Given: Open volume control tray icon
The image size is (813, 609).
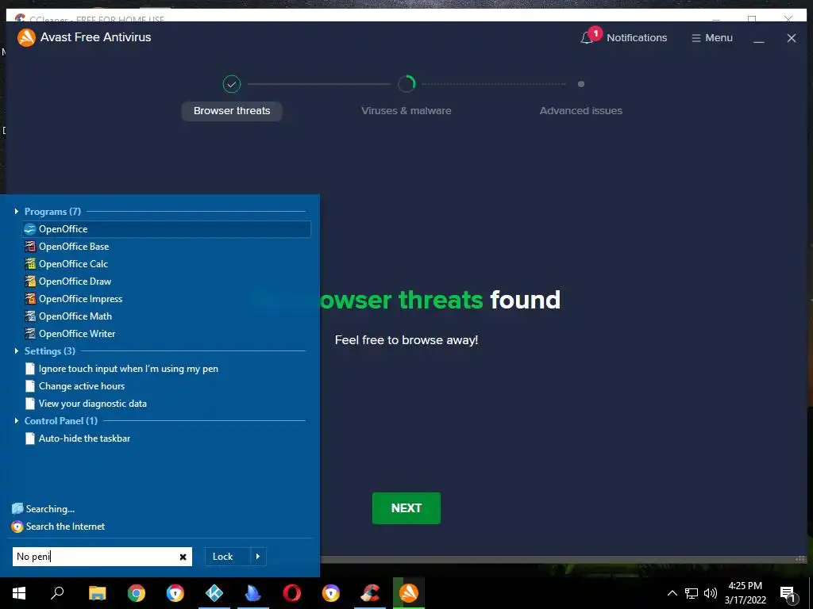Looking at the screenshot, I should point(711,593).
